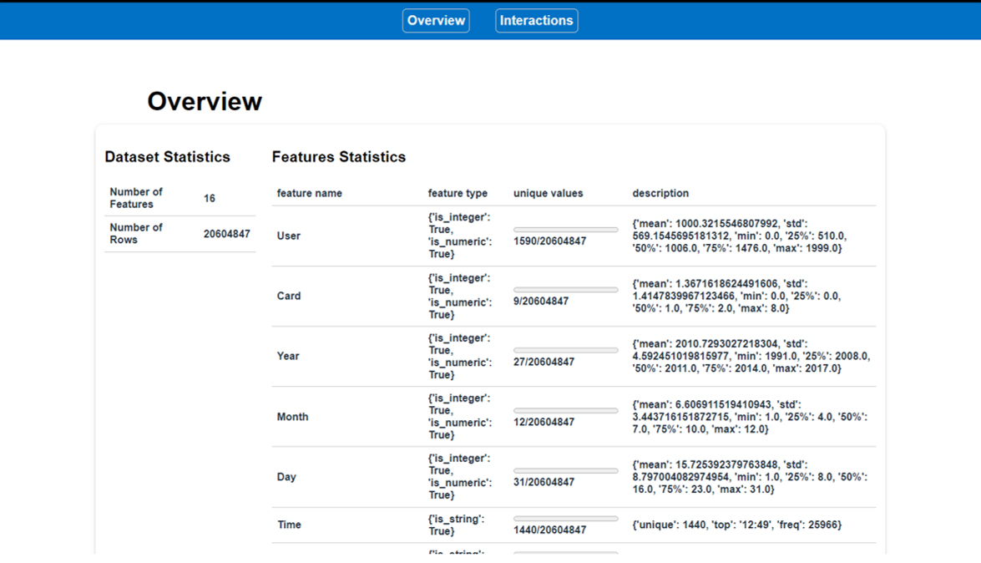981x563 pixels.
Task: Click the Day row's unique values bar
Action: pos(565,471)
